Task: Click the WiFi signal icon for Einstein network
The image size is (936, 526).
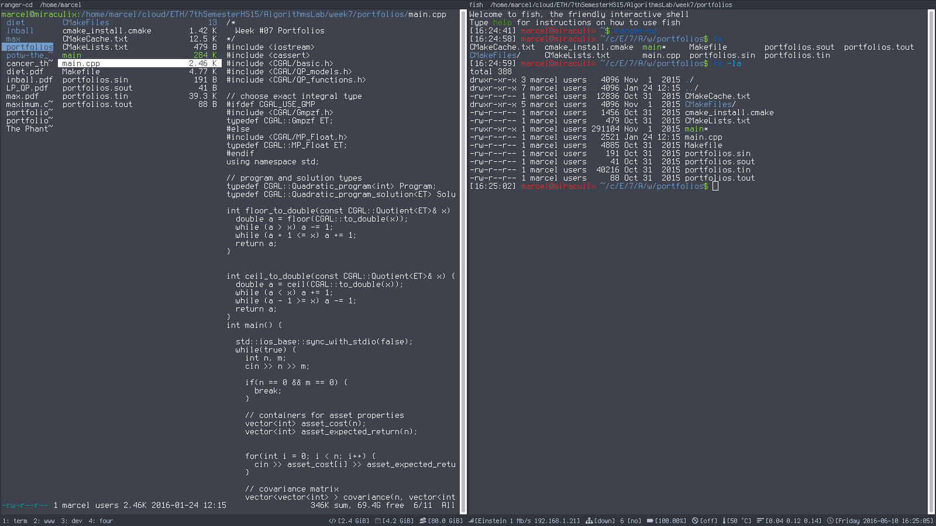Action: [x=471, y=521]
